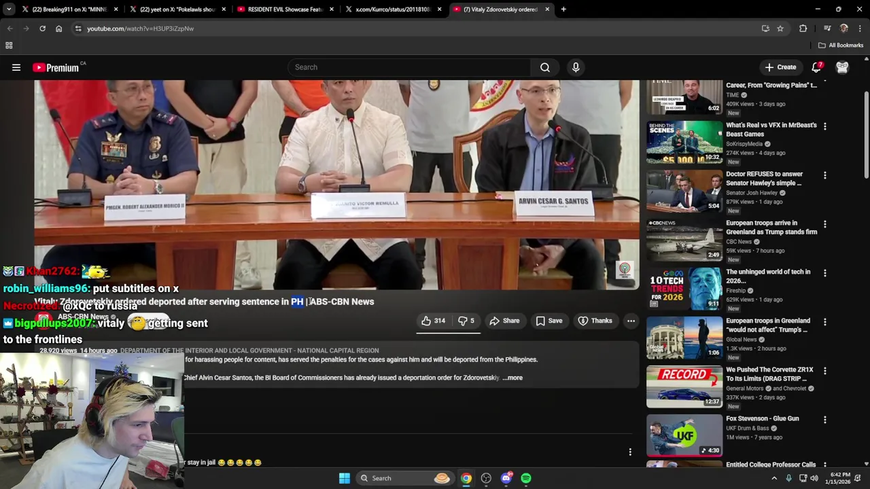Open the account avatar menu
Viewport: 870px width, 489px height.
coord(842,67)
